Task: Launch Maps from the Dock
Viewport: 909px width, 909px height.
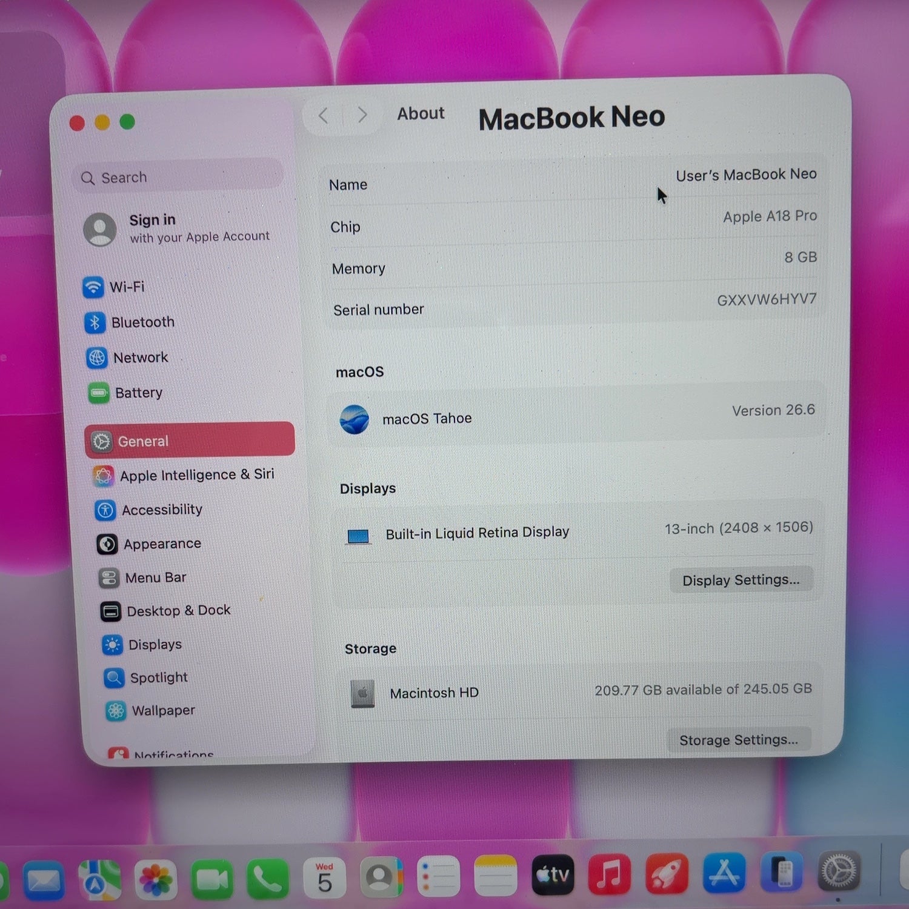Action: [x=99, y=880]
